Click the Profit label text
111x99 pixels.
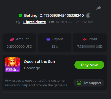tap(93, 39)
